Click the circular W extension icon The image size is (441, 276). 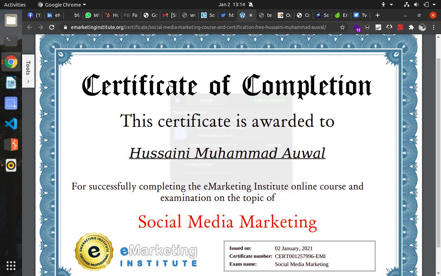[367, 27]
